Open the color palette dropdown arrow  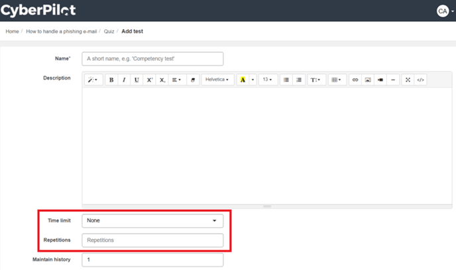pos(253,80)
